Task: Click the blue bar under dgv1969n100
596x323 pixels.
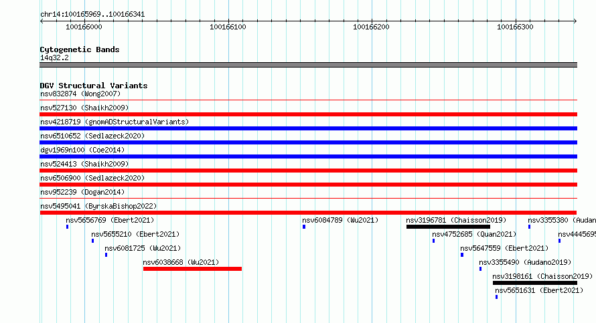Action: click(308, 156)
